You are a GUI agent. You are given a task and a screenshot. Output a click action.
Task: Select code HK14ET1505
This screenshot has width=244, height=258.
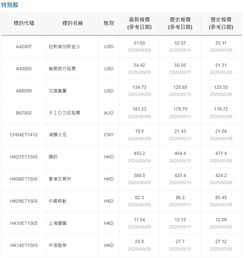pos(24,246)
